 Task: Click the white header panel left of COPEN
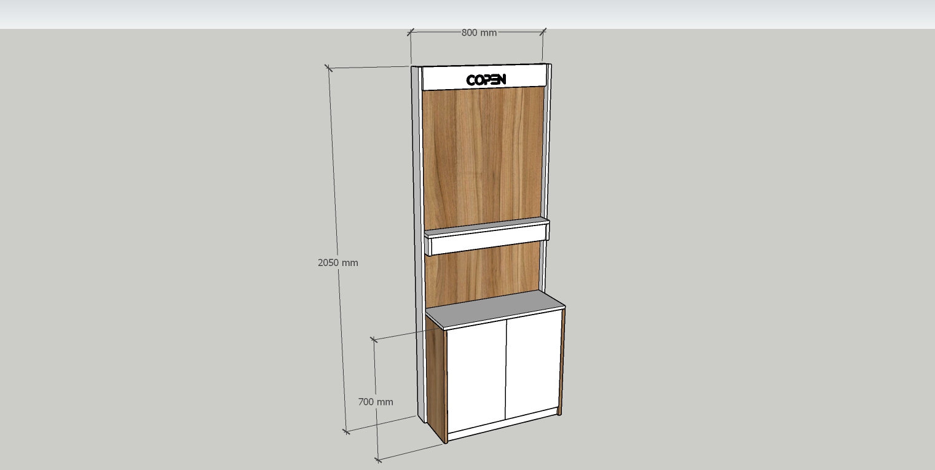coord(443,79)
